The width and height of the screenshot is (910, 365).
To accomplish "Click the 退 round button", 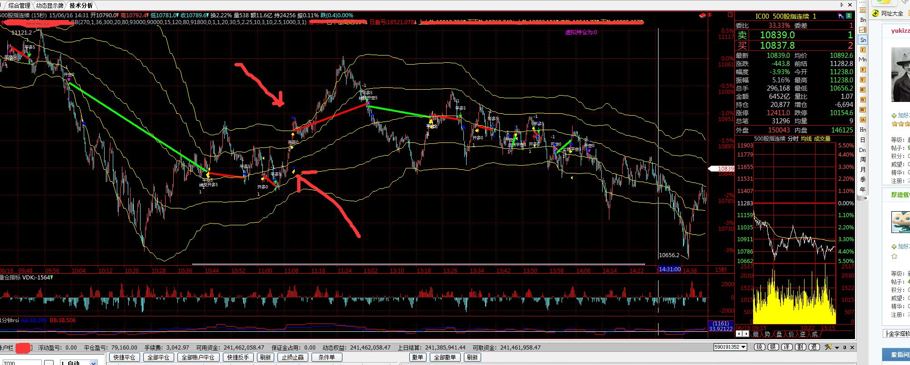I will coord(814,347).
